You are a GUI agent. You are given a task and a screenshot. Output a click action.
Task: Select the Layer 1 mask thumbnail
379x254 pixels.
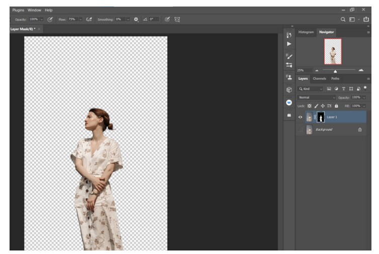click(320, 117)
